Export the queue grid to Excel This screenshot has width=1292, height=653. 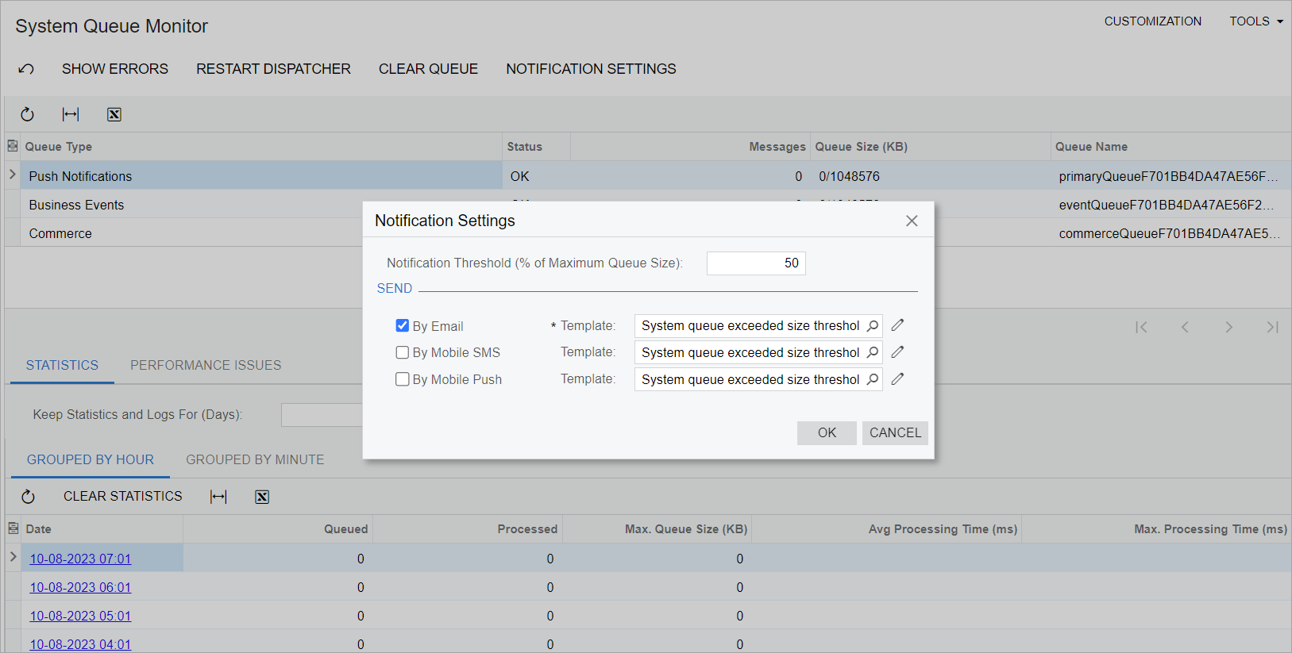(114, 114)
